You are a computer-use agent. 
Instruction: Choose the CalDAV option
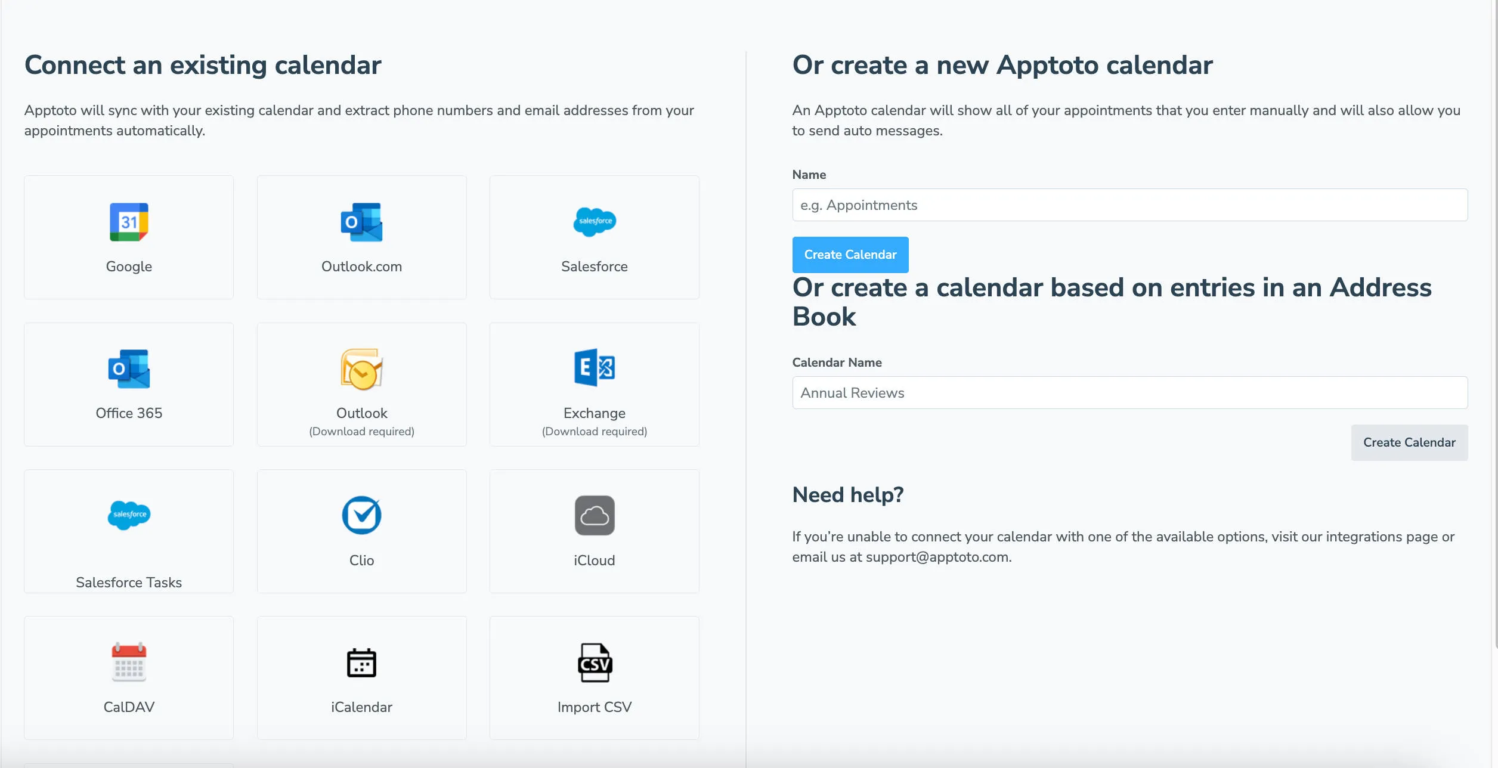pyautogui.click(x=128, y=677)
